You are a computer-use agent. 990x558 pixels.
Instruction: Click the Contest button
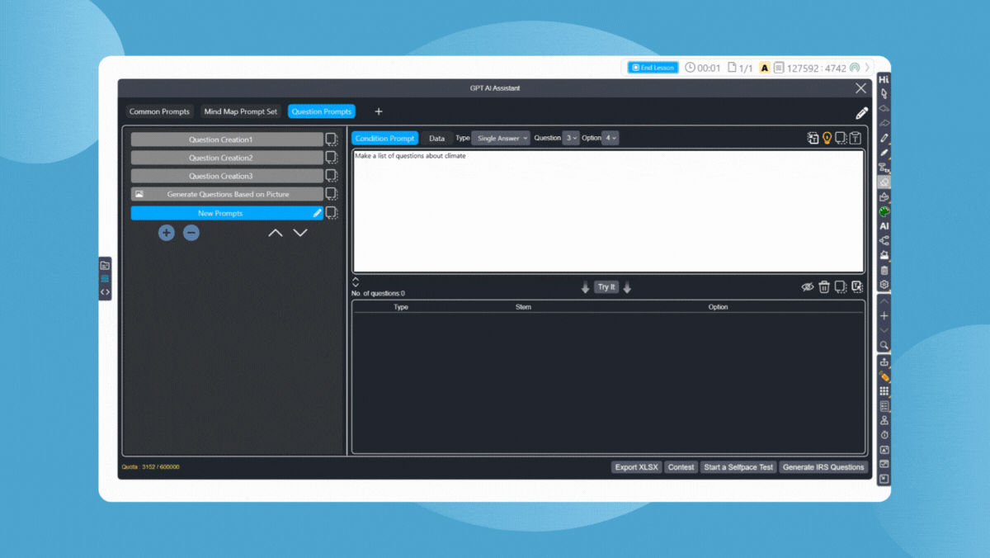click(681, 467)
